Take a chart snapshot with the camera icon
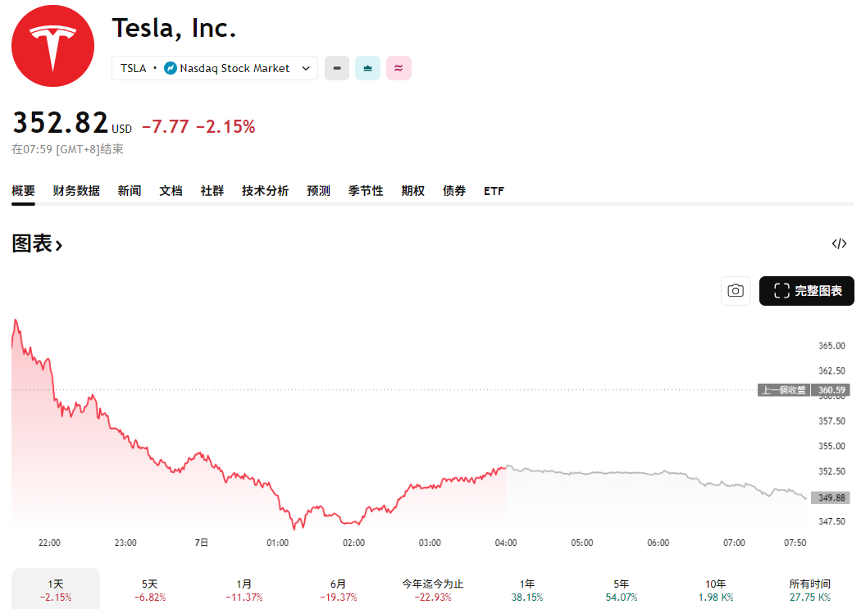This screenshot has width=861, height=609. coord(735,291)
